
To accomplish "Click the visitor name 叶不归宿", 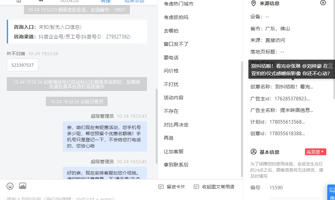I will (x=16, y=54).
